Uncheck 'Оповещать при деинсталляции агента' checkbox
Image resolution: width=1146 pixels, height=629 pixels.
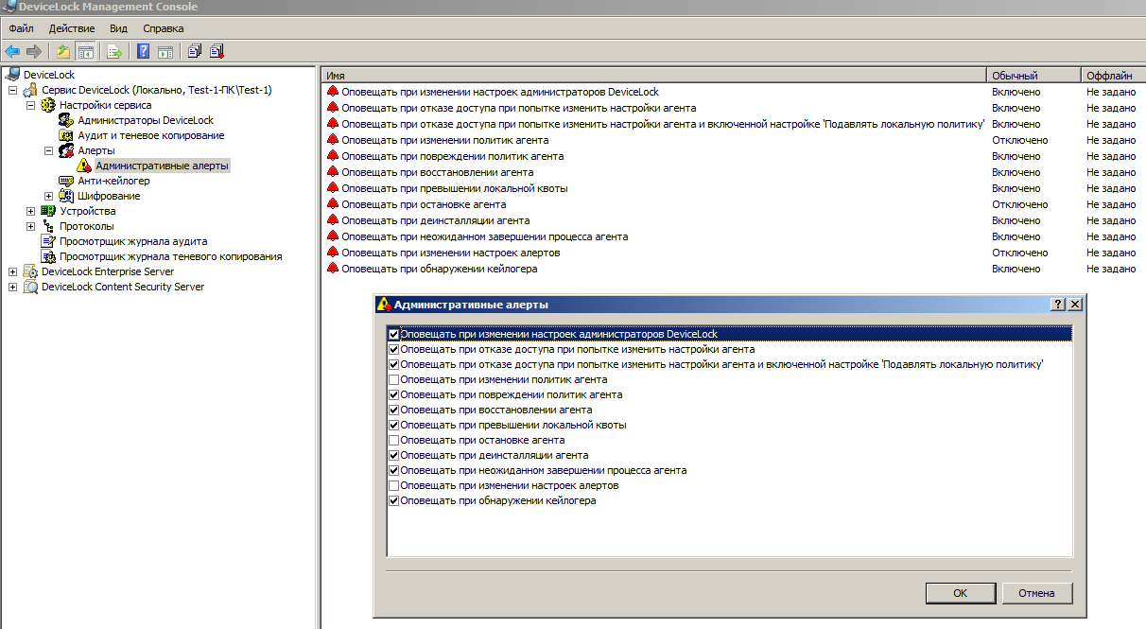click(394, 455)
